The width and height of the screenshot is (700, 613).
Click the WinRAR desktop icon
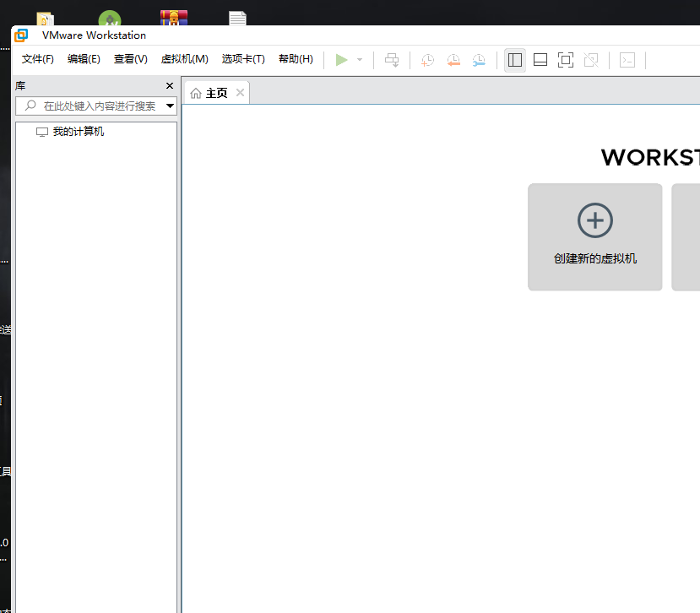(x=174, y=17)
